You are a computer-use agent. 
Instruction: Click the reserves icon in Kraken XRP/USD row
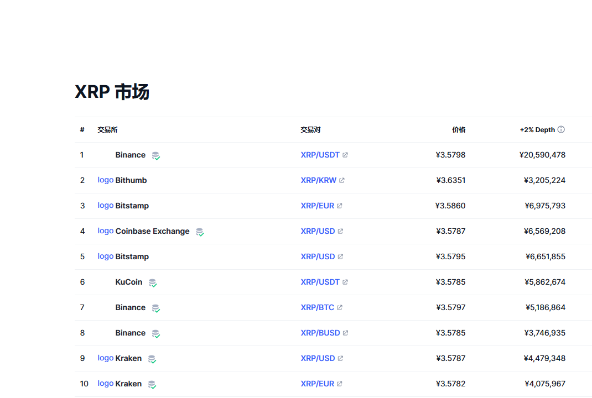point(152,359)
